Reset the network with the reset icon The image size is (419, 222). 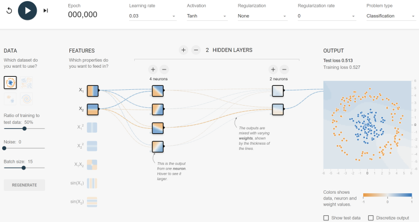point(9,11)
